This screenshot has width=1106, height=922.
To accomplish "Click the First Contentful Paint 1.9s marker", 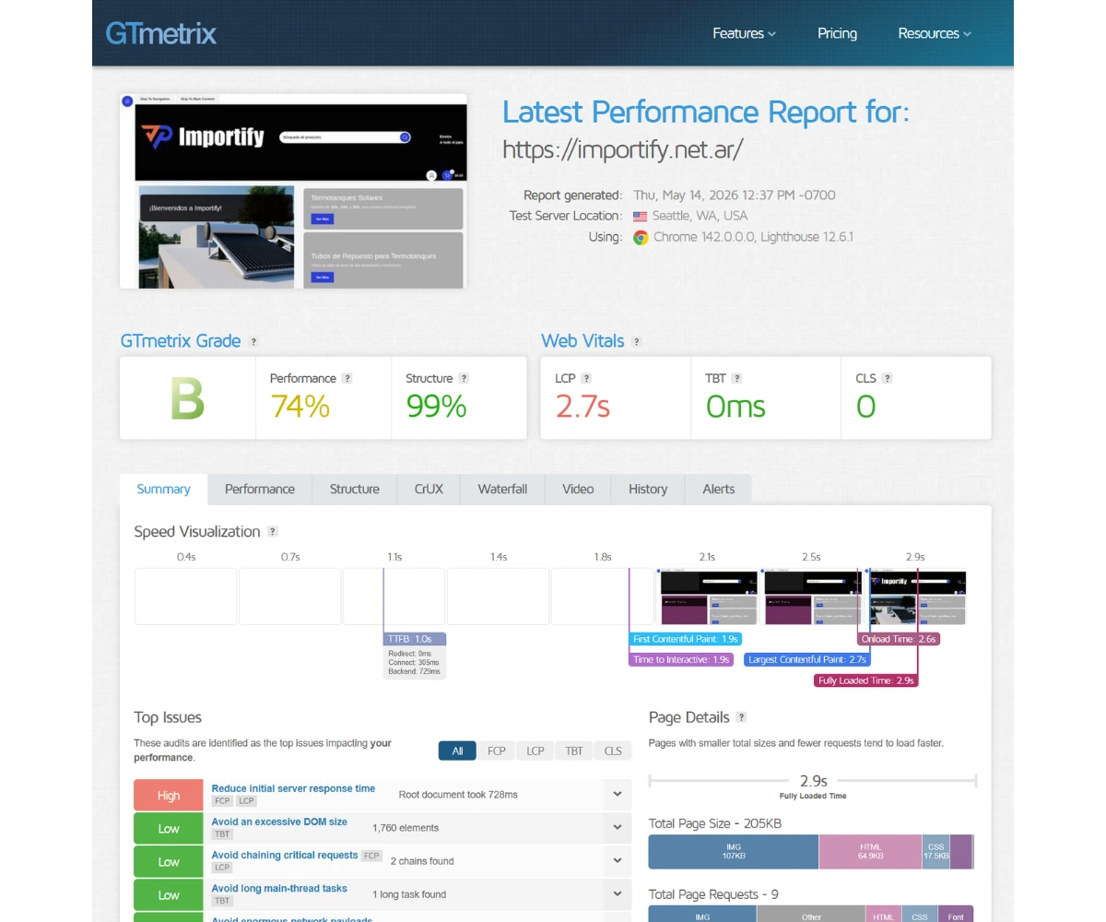I will pos(686,639).
